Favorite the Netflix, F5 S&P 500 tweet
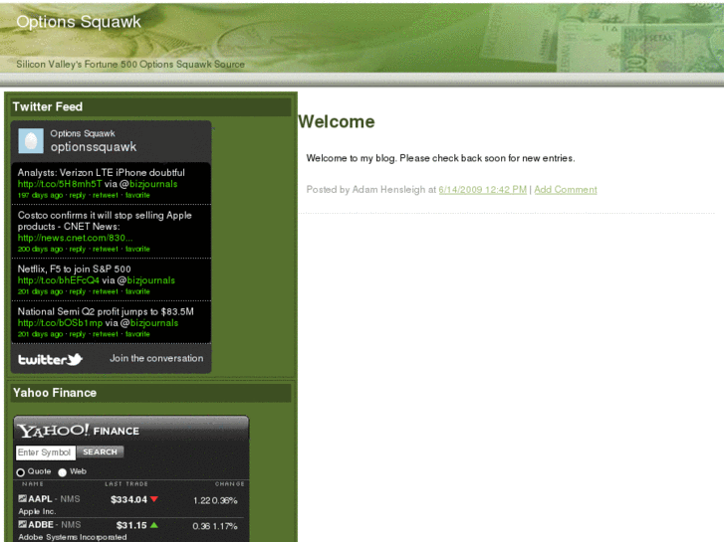Screen dimensions: 724x542 (137, 291)
